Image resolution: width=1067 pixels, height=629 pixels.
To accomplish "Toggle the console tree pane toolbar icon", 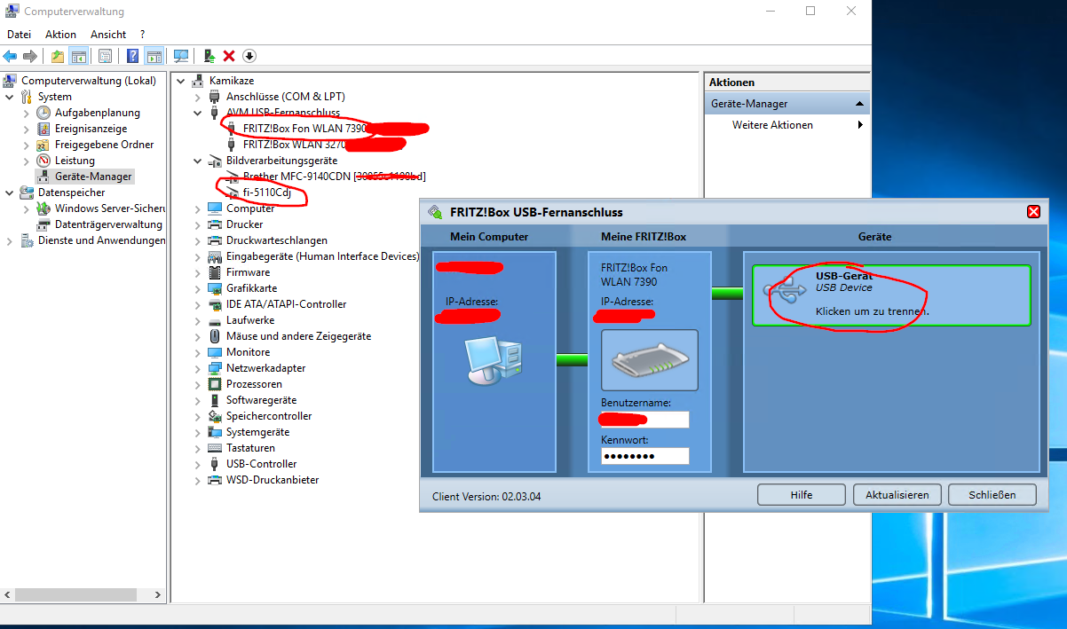I will coord(79,56).
